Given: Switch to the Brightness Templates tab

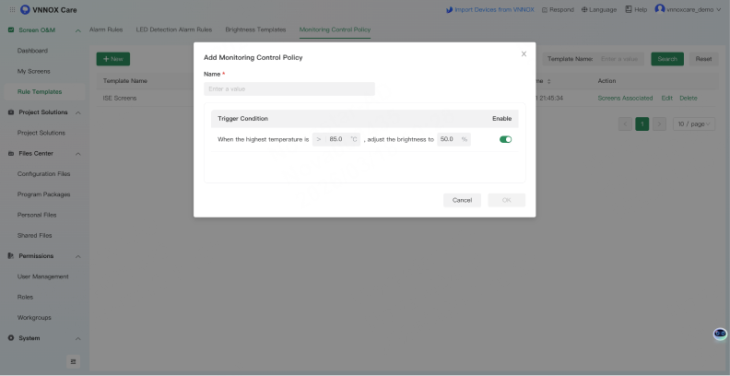Looking at the screenshot, I should (x=257, y=29).
